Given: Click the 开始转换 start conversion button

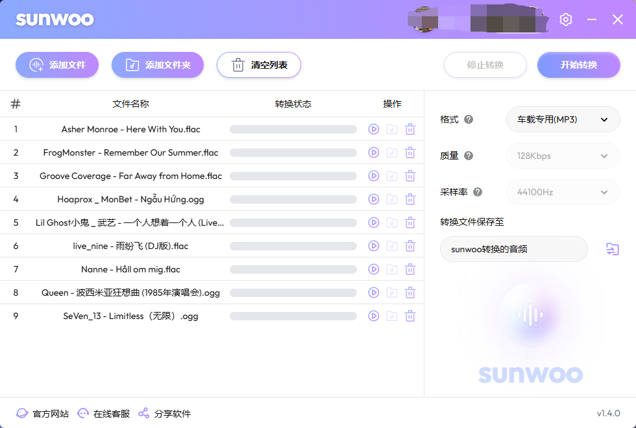Looking at the screenshot, I should pyautogui.click(x=578, y=65).
